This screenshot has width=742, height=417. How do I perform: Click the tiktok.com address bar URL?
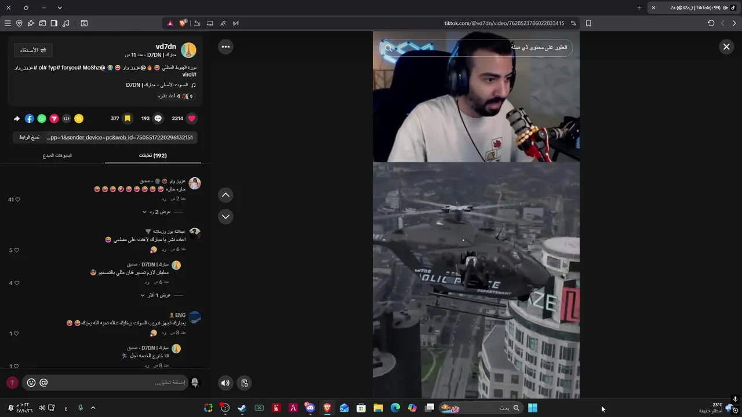(504, 23)
